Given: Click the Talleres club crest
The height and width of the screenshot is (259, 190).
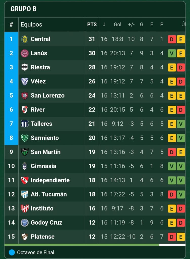Looking at the screenshot, I should (25, 124).
